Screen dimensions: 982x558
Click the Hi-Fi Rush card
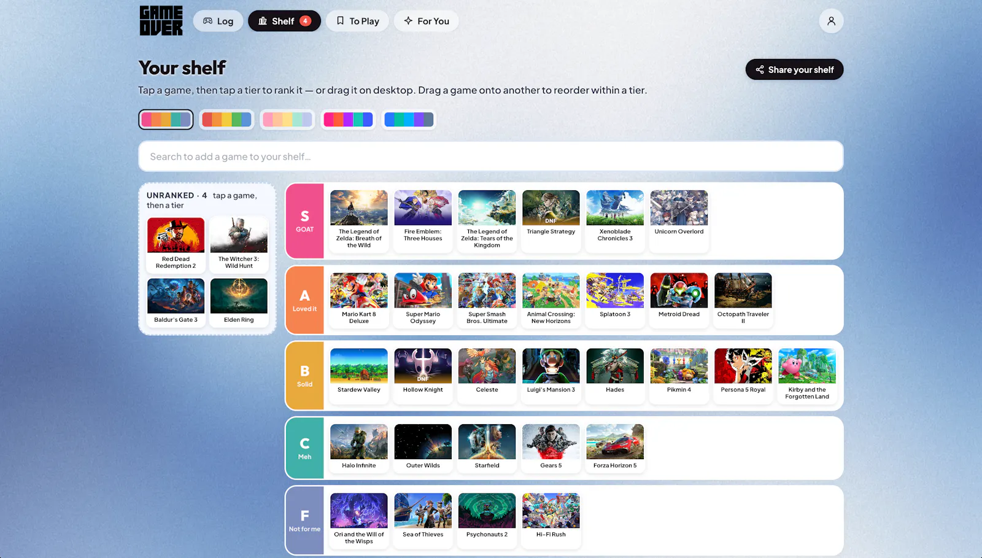tap(551, 521)
